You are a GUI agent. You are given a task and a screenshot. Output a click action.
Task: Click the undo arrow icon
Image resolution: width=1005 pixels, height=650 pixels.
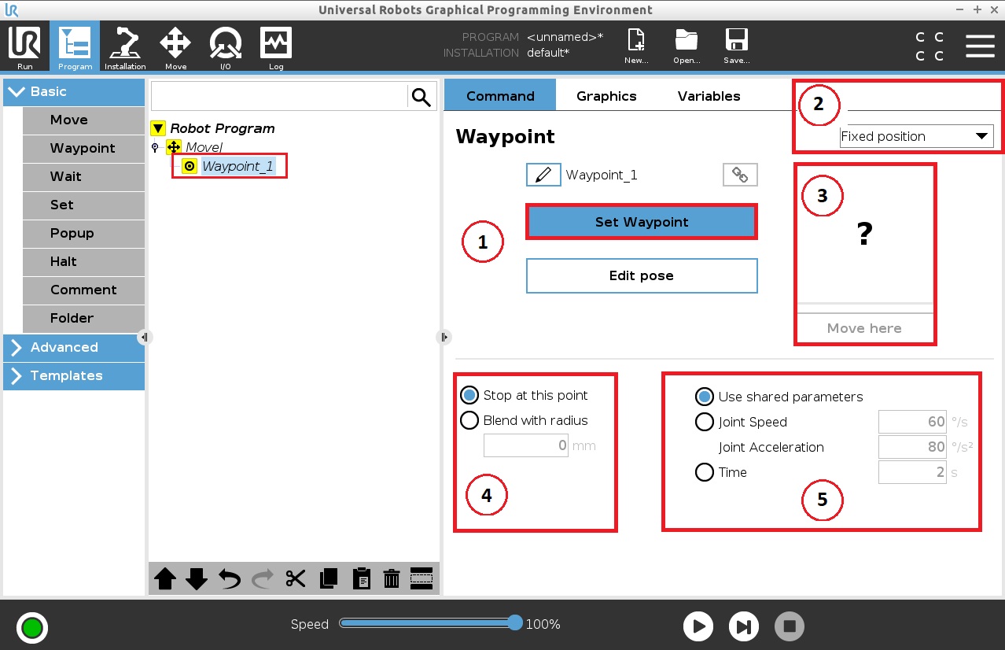coord(230,579)
